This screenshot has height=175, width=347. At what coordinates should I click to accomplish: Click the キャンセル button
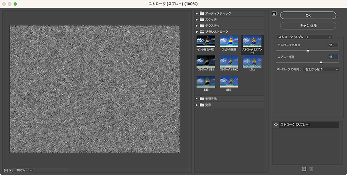(x=308, y=25)
